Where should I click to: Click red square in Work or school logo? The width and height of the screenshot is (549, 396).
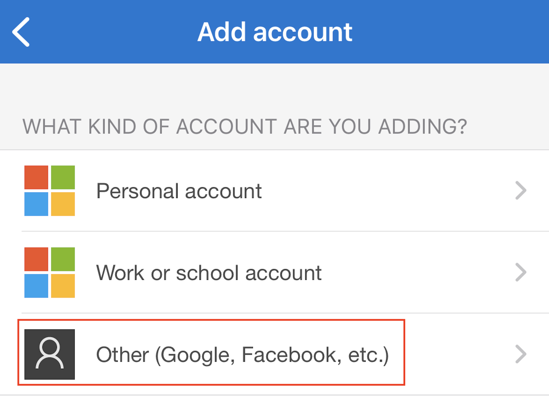click(36, 259)
